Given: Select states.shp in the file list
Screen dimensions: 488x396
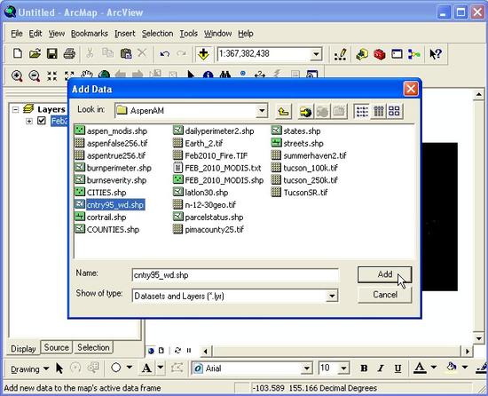Looking at the screenshot, I should point(296,131).
